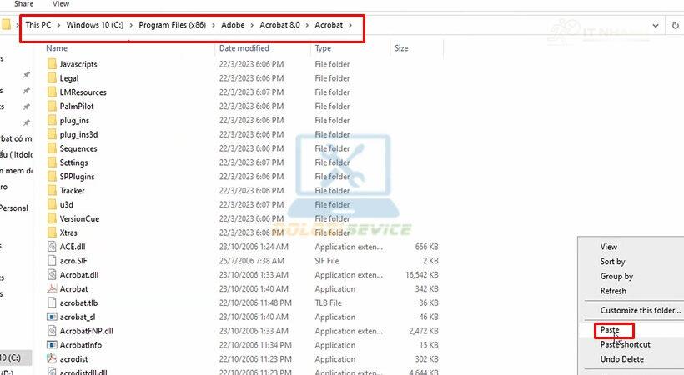Choose Customize this folder
This screenshot has height=375, width=684.
click(x=641, y=311)
